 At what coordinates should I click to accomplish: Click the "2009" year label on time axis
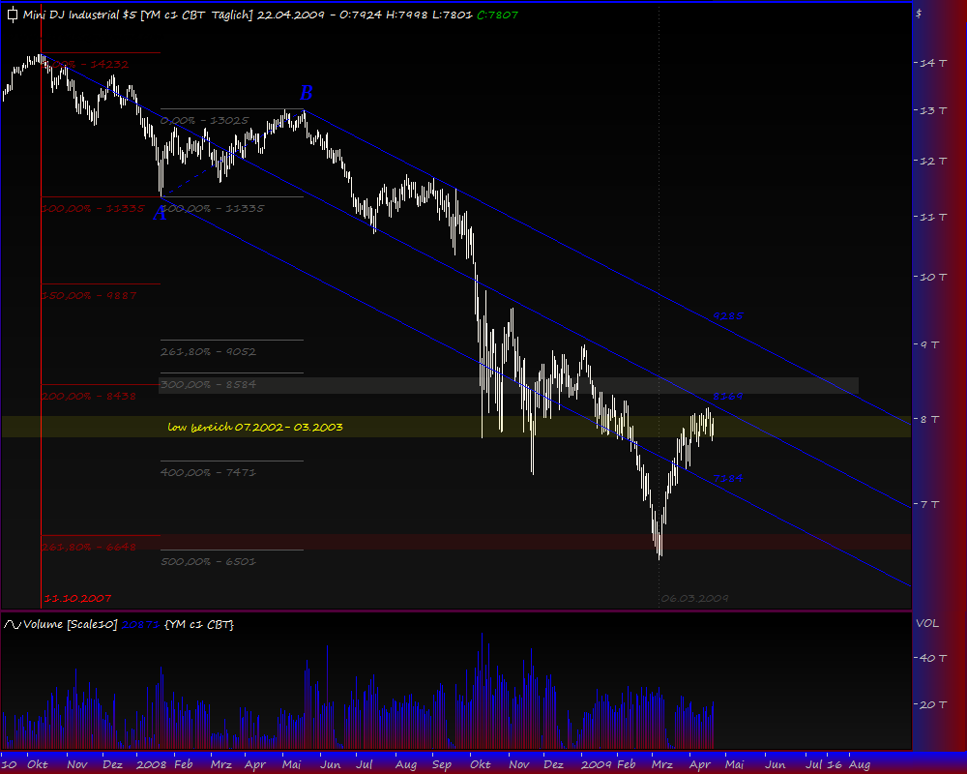click(597, 764)
